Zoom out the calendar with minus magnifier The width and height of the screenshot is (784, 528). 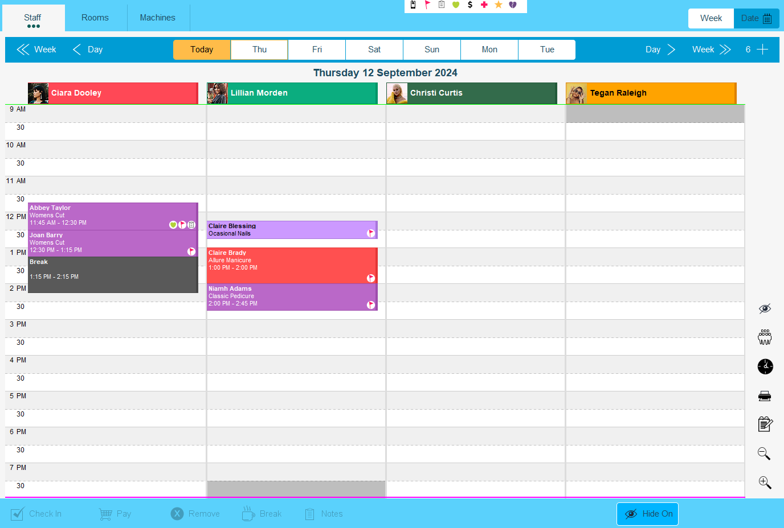point(764,453)
